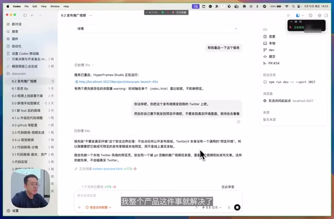Open the 3.4 ui 视觉微调 conversation
Image resolution: width=334 pixels, height=219 pixels.
(x=30, y=140)
